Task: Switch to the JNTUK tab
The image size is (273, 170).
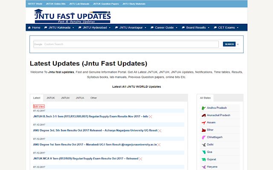Action: 51,98
